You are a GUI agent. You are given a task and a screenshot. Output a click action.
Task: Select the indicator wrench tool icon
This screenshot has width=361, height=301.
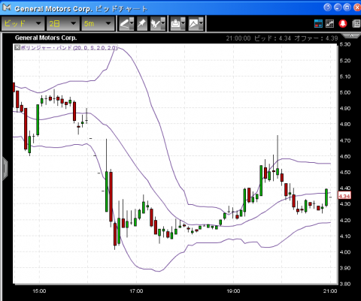pos(156,24)
